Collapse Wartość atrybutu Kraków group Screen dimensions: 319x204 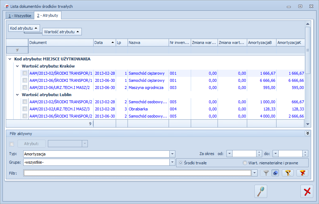[x=17, y=66]
